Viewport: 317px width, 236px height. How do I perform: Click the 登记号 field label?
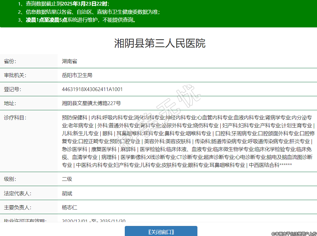point(13,89)
